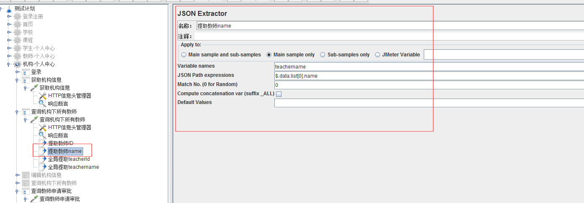Click greyed-out disabled icon of 查询机构下所有教师
This screenshot has width=584, height=203.
coord(26,183)
